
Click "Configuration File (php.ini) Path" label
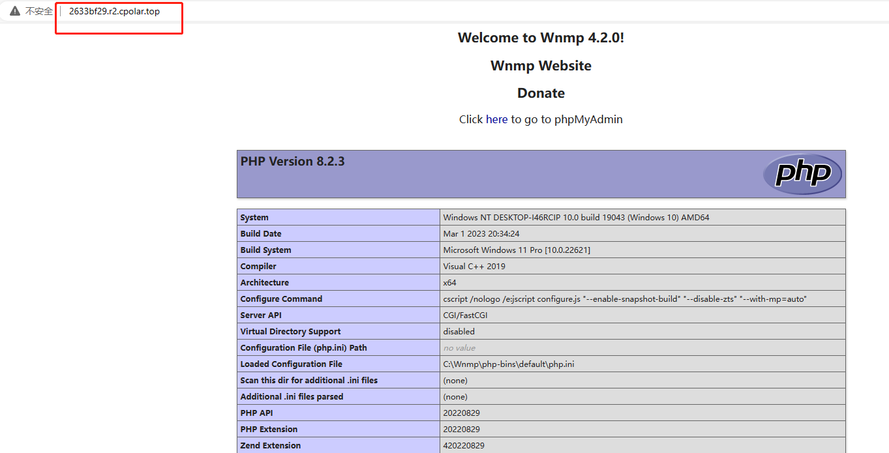[x=303, y=348]
